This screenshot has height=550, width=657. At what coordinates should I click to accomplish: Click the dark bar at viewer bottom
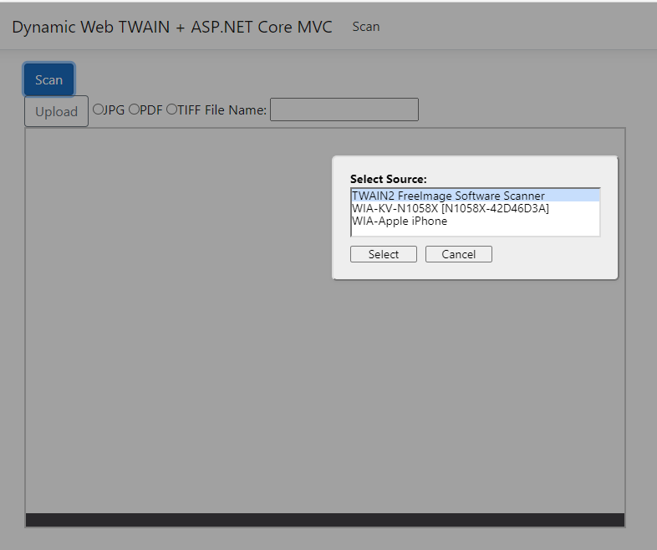click(x=324, y=520)
